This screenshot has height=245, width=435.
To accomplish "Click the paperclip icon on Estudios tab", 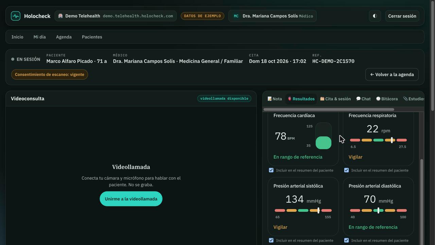I will click(405, 99).
